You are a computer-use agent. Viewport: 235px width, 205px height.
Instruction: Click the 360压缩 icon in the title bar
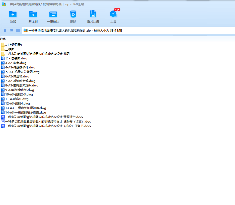click(x=4, y=4)
